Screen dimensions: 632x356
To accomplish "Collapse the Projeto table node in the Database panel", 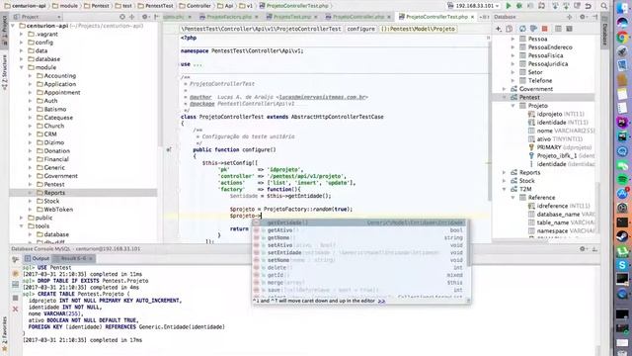I will [x=513, y=106].
